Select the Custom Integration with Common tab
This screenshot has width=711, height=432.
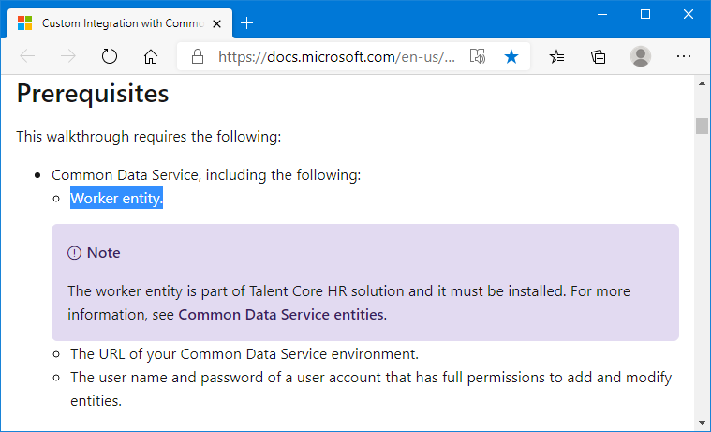point(120,23)
